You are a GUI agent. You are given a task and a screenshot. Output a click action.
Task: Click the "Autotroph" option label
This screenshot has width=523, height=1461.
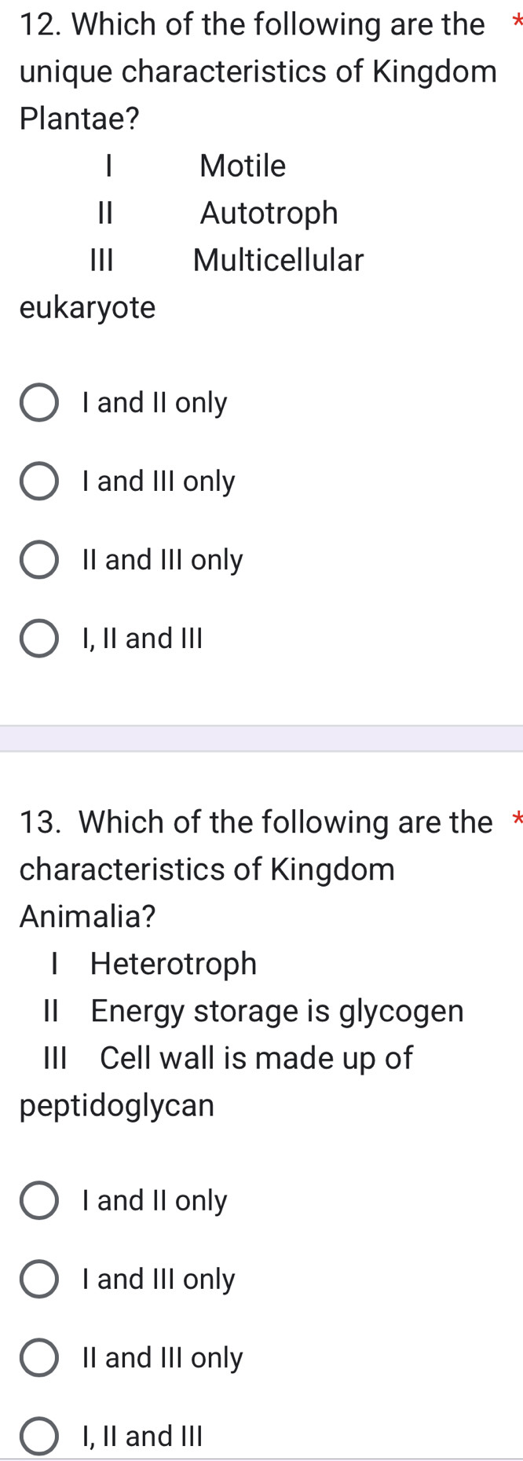(269, 213)
